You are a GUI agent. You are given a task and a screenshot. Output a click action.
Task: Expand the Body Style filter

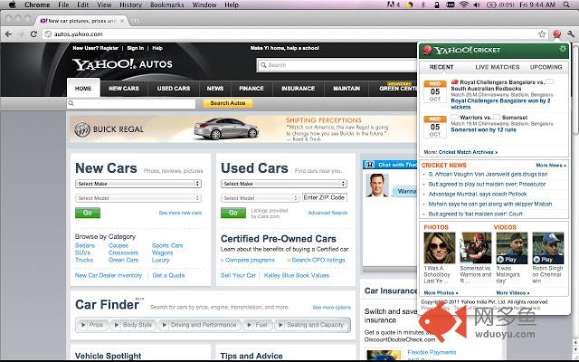pyautogui.click(x=133, y=325)
